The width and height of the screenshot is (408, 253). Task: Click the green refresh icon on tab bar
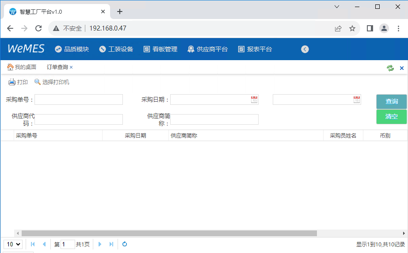390,68
